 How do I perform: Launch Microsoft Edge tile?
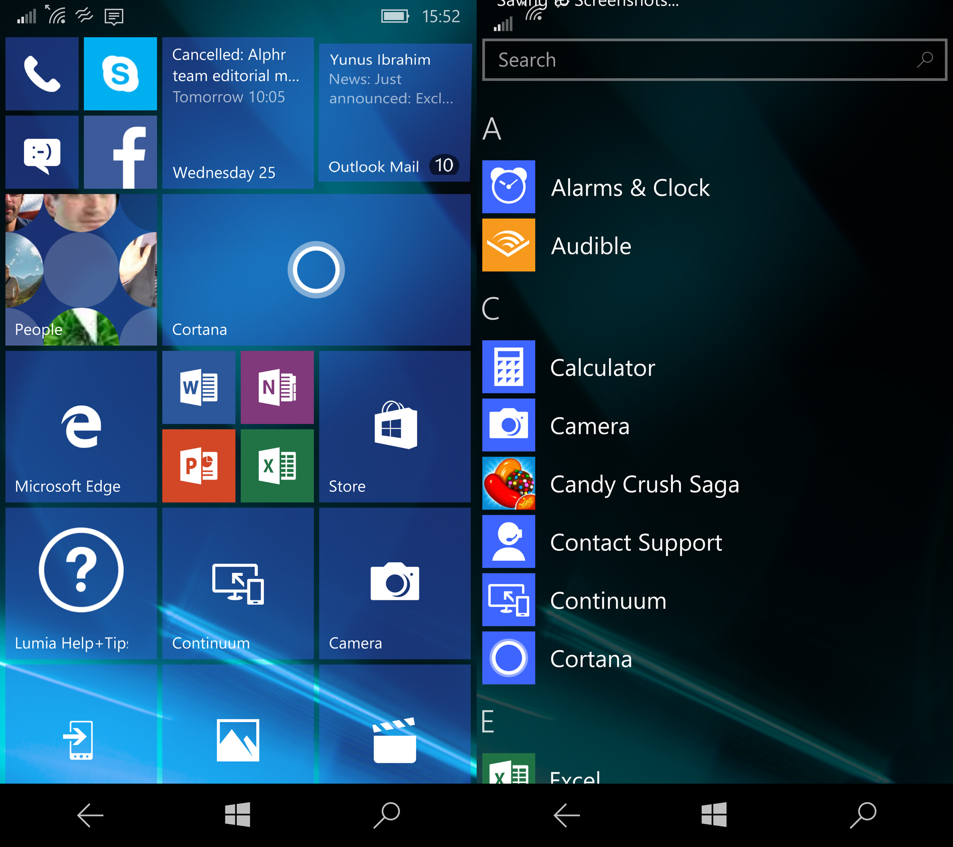point(81,426)
